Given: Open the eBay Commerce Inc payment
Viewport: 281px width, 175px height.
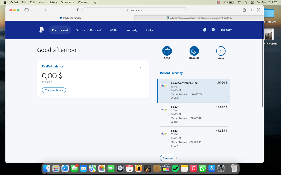Looking at the screenshot, I should (x=193, y=91).
